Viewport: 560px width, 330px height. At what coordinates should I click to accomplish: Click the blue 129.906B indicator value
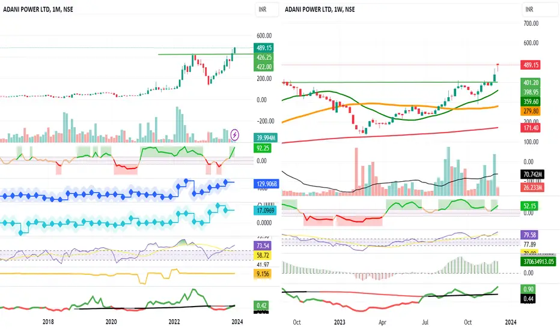[267, 184]
